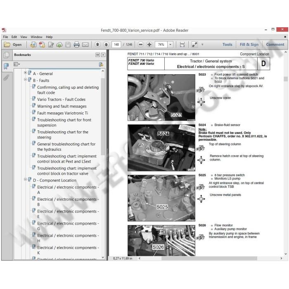The image size is (289, 289).
Task: Select Electrical / electronic components - B bookmark
Action: (x=68, y=202)
